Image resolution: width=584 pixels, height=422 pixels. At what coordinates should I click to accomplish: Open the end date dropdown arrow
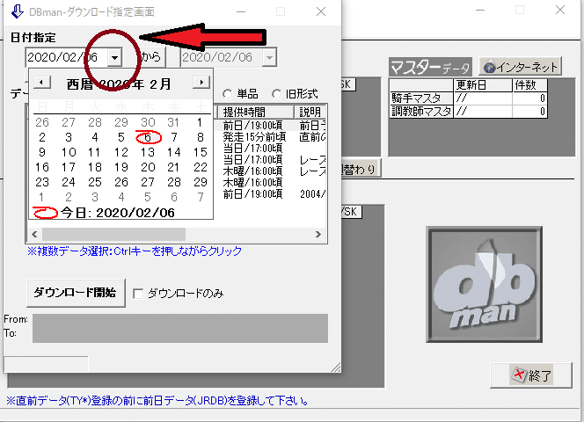pos(269,58)
